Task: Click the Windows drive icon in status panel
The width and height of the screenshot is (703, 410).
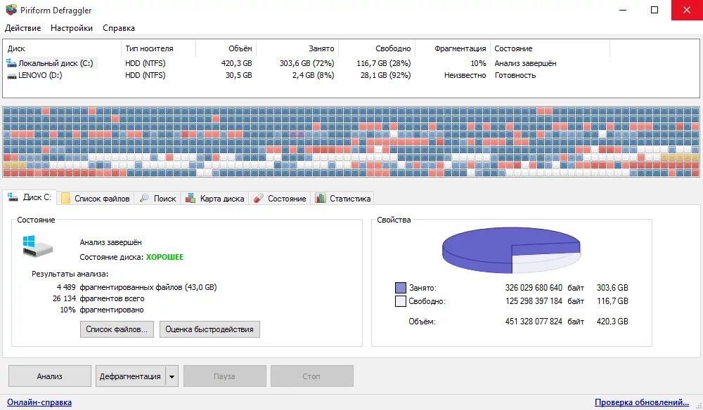Action: (38, 246)
